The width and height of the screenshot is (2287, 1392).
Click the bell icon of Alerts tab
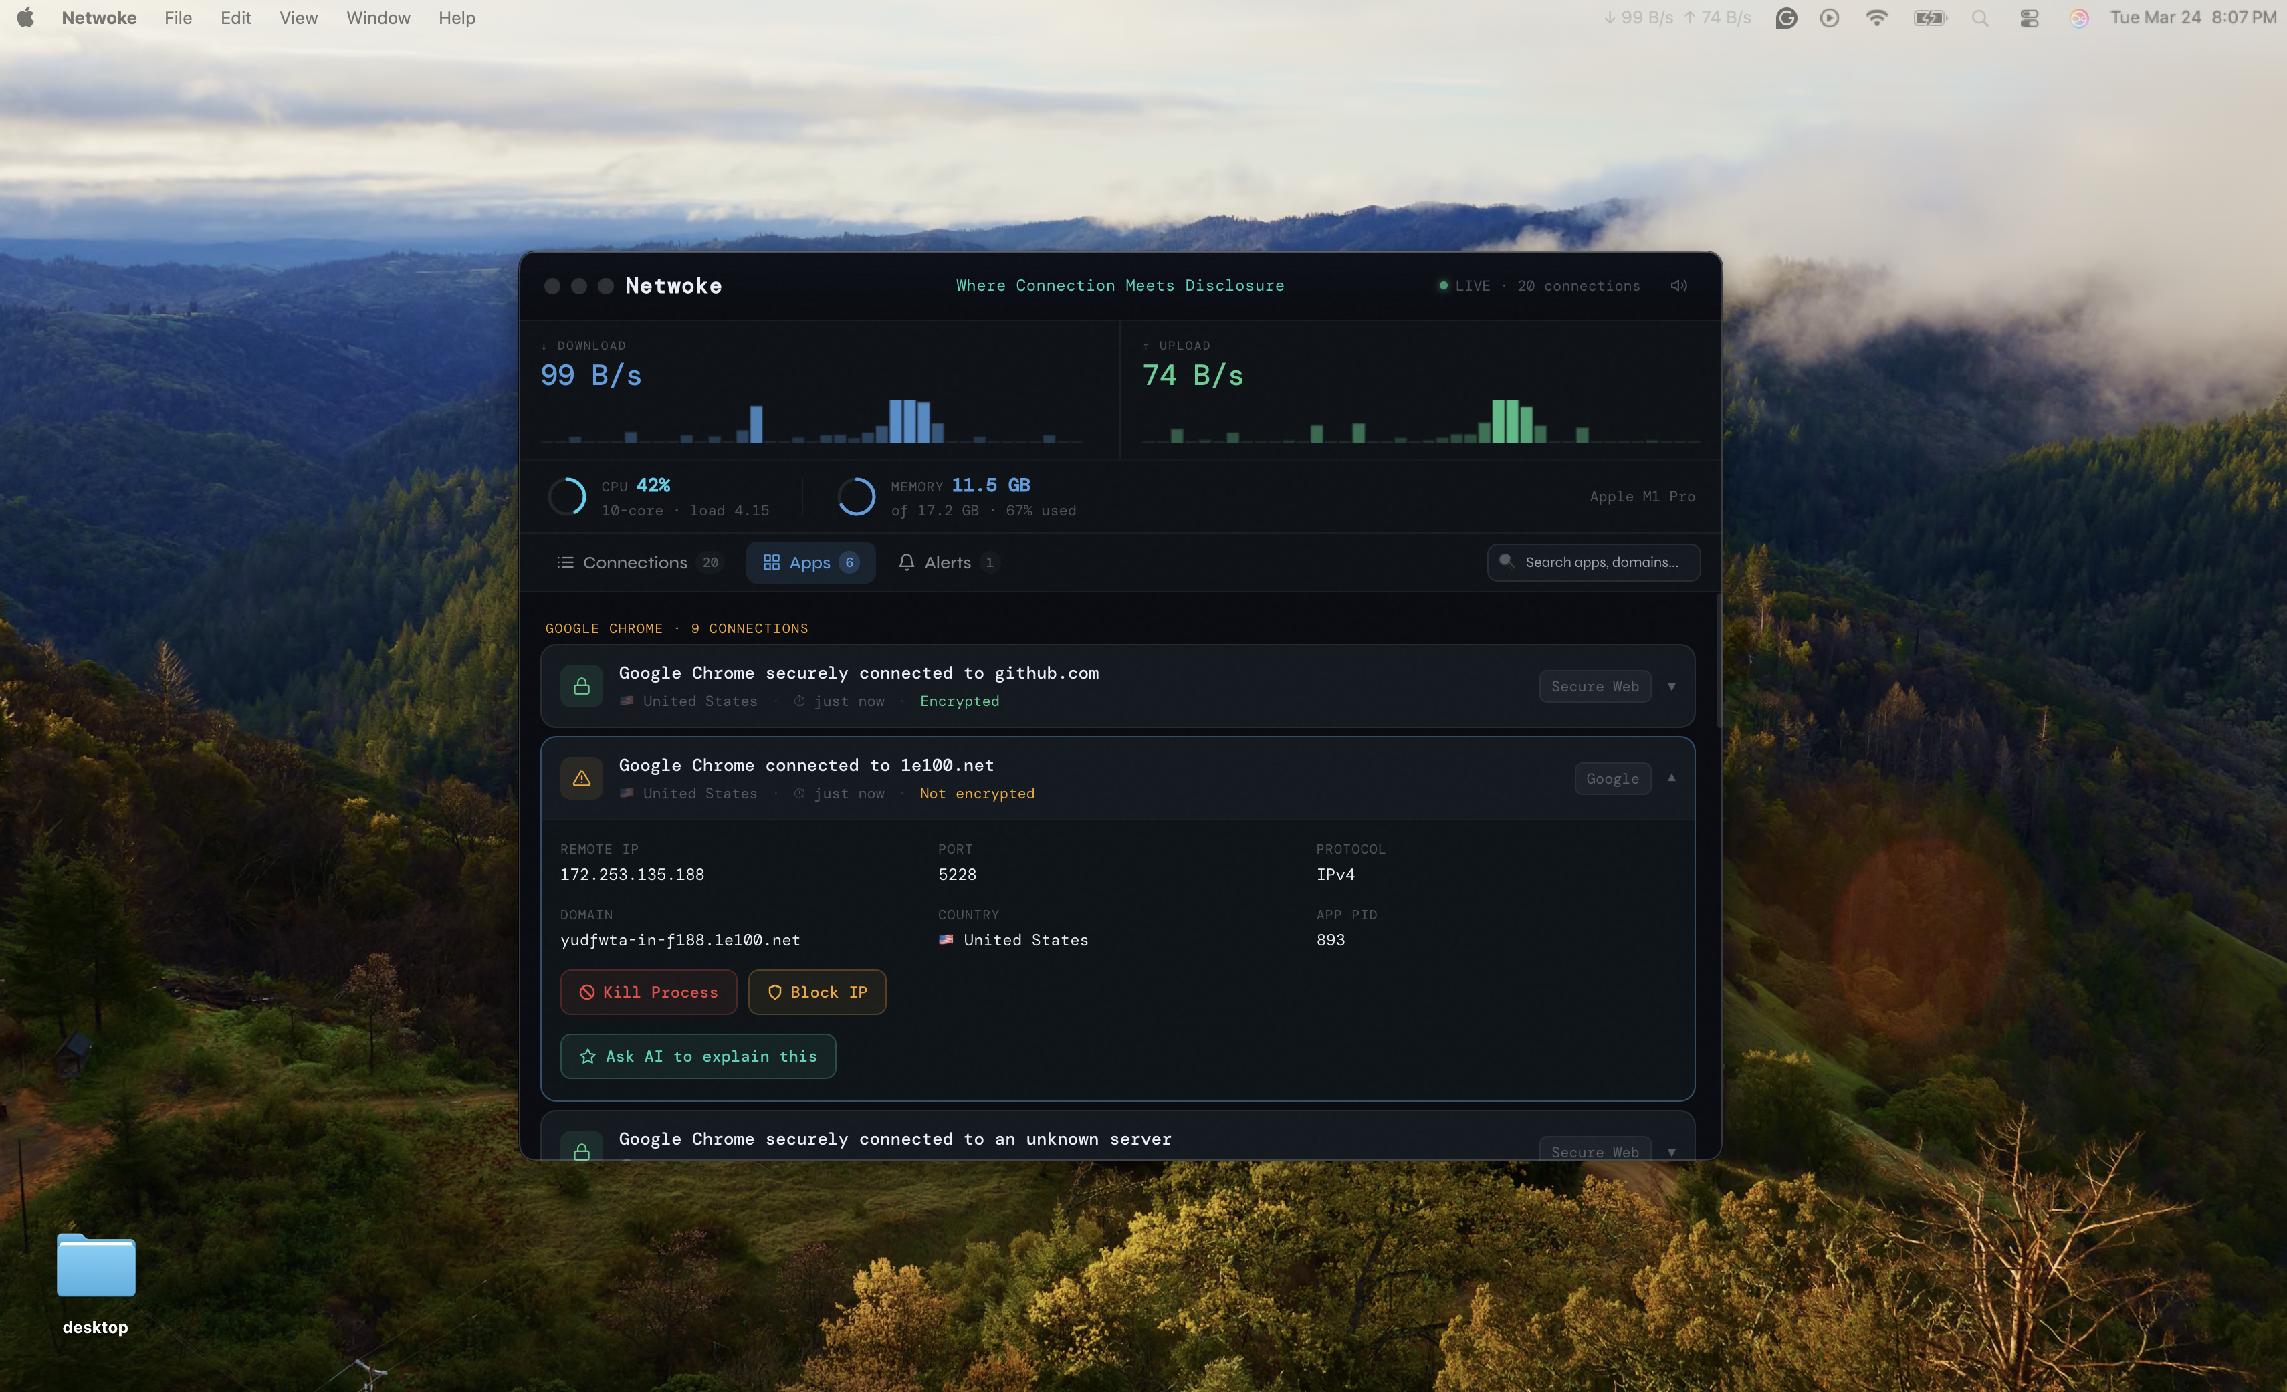pyautogui.click(x=907, y=562)
